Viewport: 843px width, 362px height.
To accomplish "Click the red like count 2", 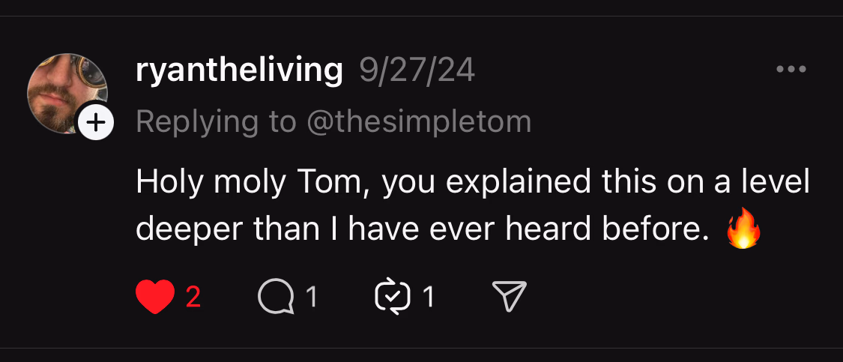I will tap(193, 298).
